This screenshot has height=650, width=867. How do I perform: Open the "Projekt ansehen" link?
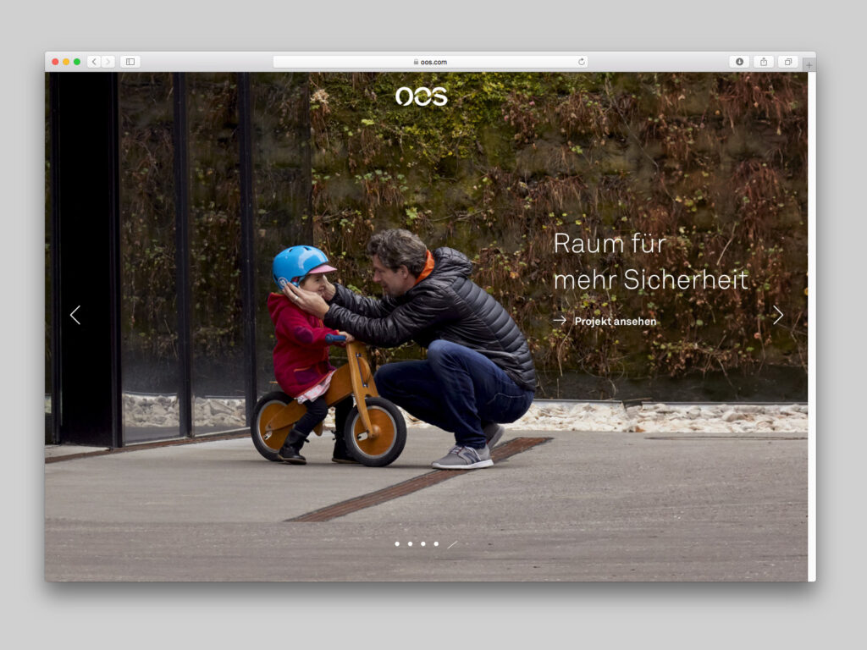614,322
